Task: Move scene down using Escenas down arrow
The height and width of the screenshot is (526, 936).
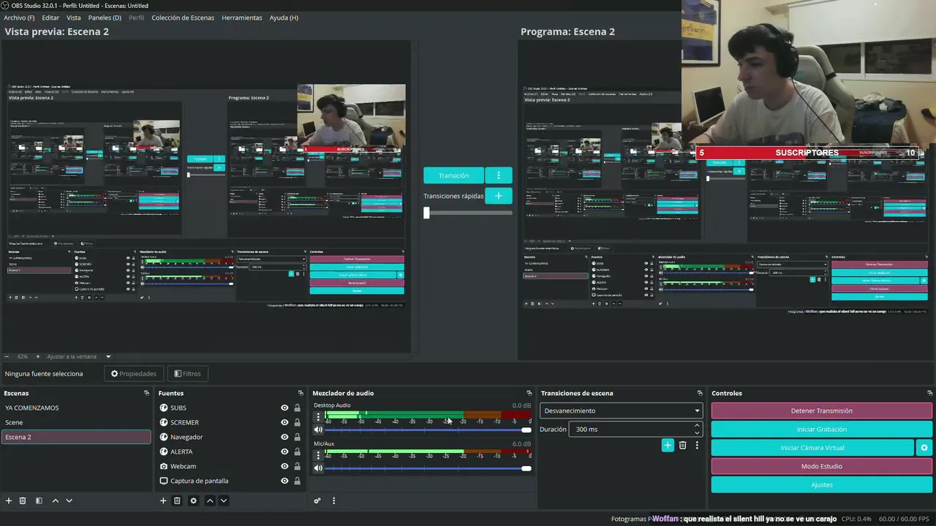Action: 69,500
